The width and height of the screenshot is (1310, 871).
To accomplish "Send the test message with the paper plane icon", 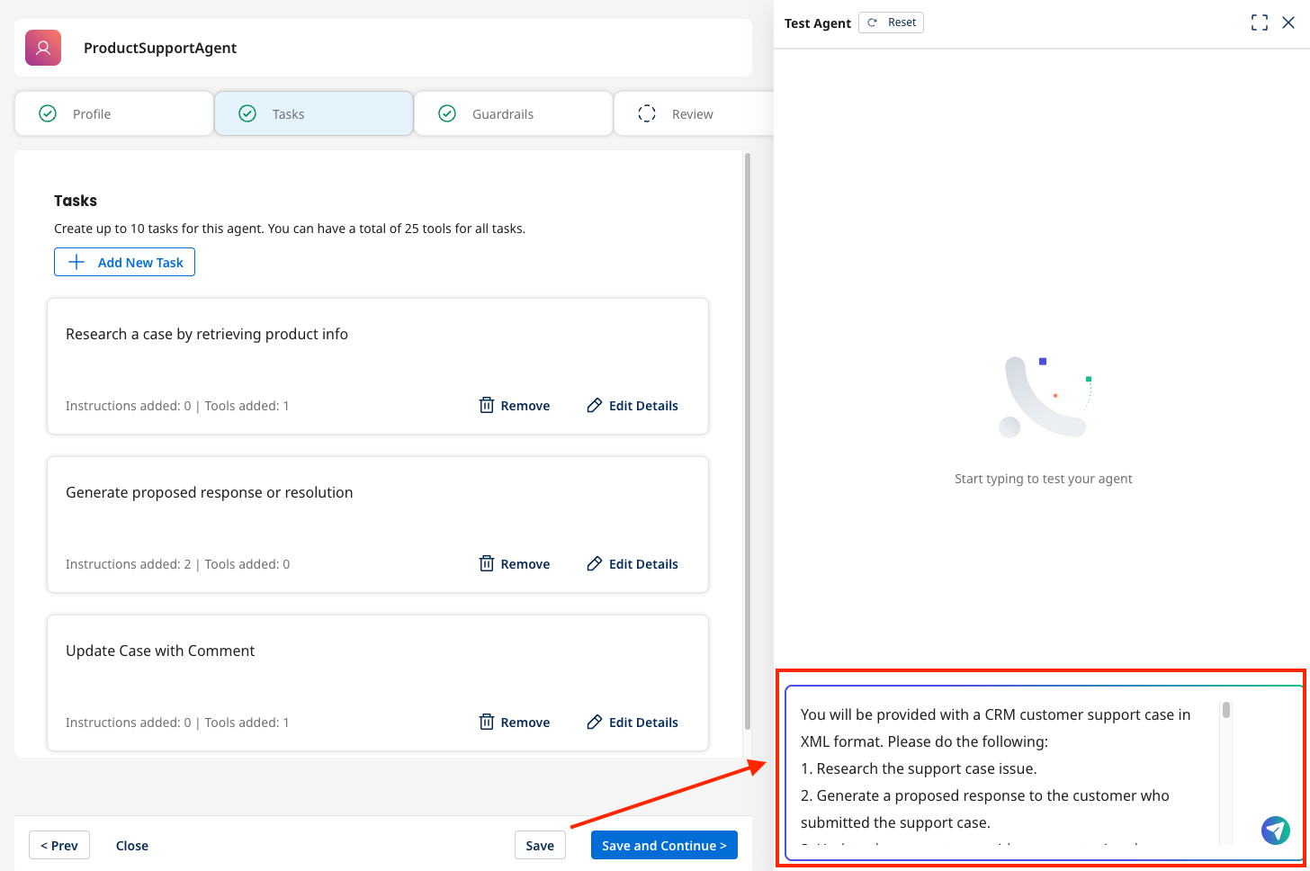I will point(1275,830).
